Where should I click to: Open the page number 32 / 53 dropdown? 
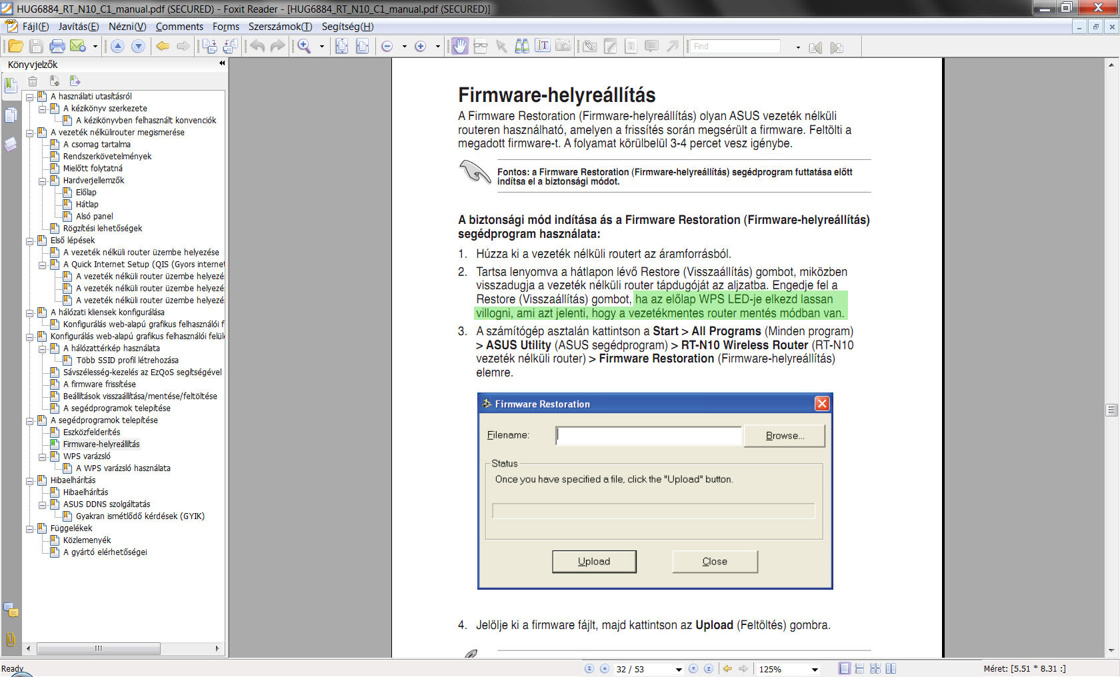(x=679, y=670)
